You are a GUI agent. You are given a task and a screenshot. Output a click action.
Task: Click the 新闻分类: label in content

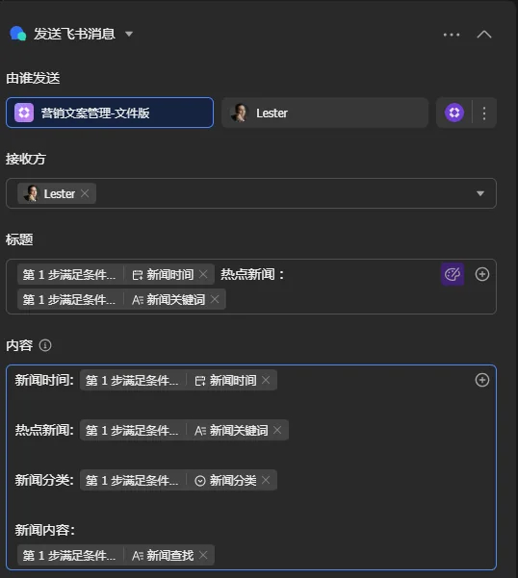44,480
